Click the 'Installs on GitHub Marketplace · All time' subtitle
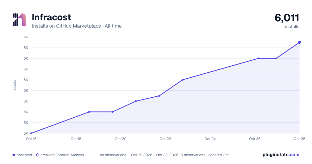Viewport: 312px width, 164px height. pos(77,26)
